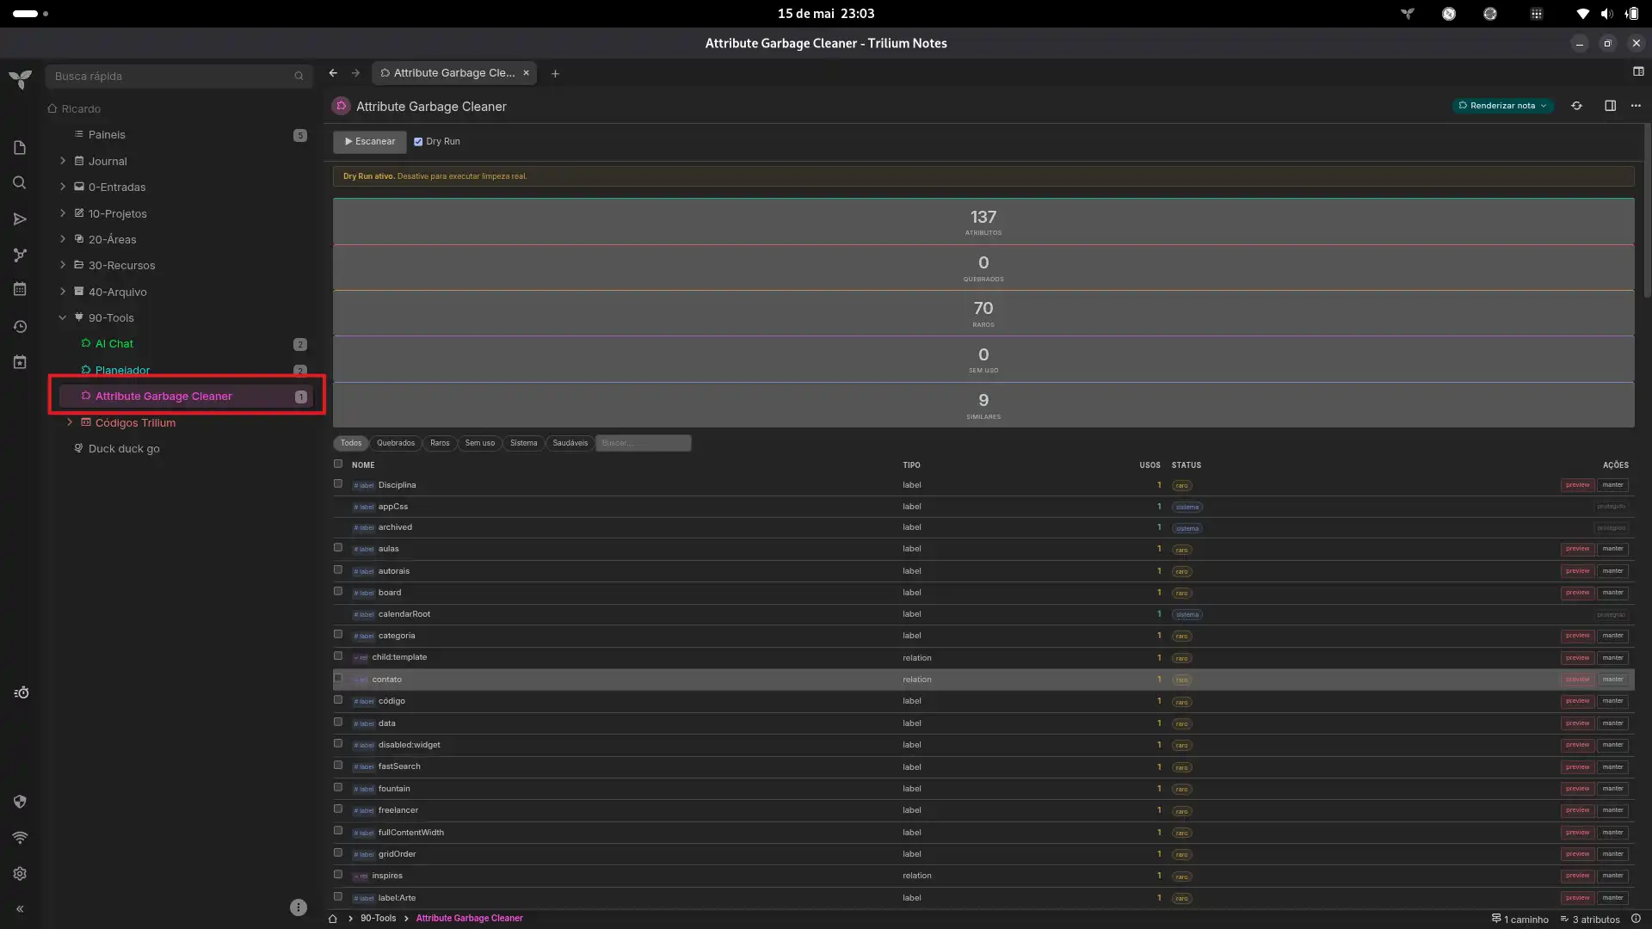Go forward with the right arrow
The height and width of the screenshot is (929, 1652).
point(355,73)
